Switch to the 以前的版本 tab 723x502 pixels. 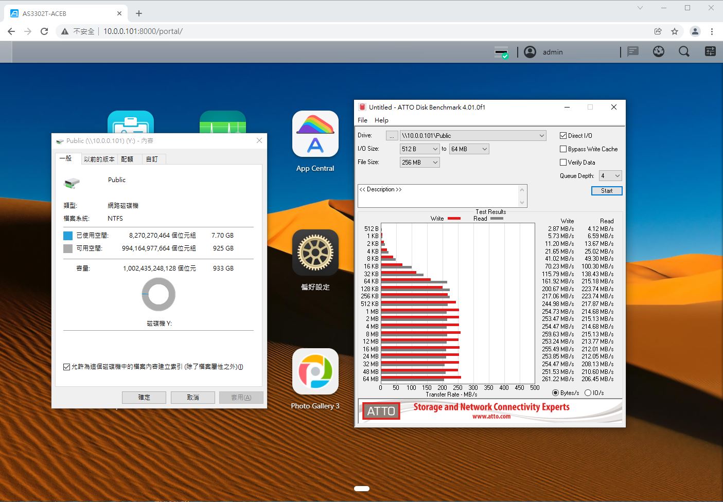click(x=99, y=159)
